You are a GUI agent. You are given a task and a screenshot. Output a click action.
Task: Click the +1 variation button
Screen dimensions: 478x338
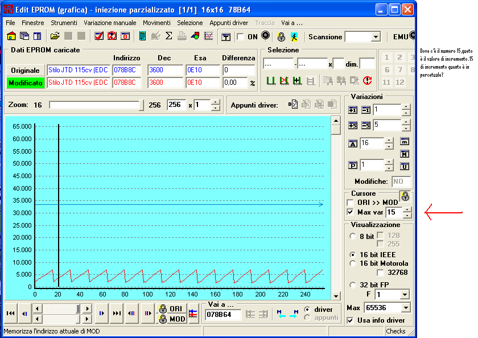point(353,110)
